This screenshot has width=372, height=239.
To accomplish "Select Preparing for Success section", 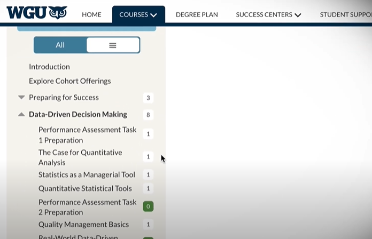I will [64, 98].
